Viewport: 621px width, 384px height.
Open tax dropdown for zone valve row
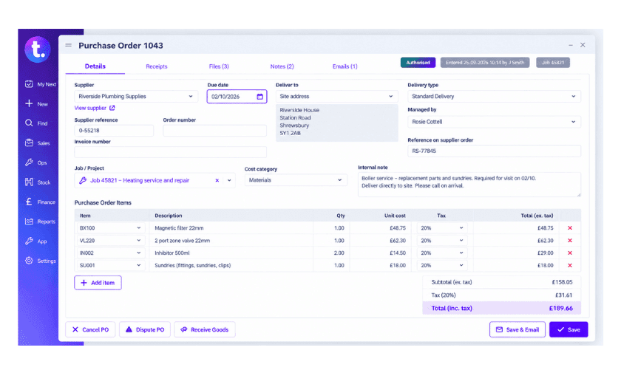coord(442,241)
